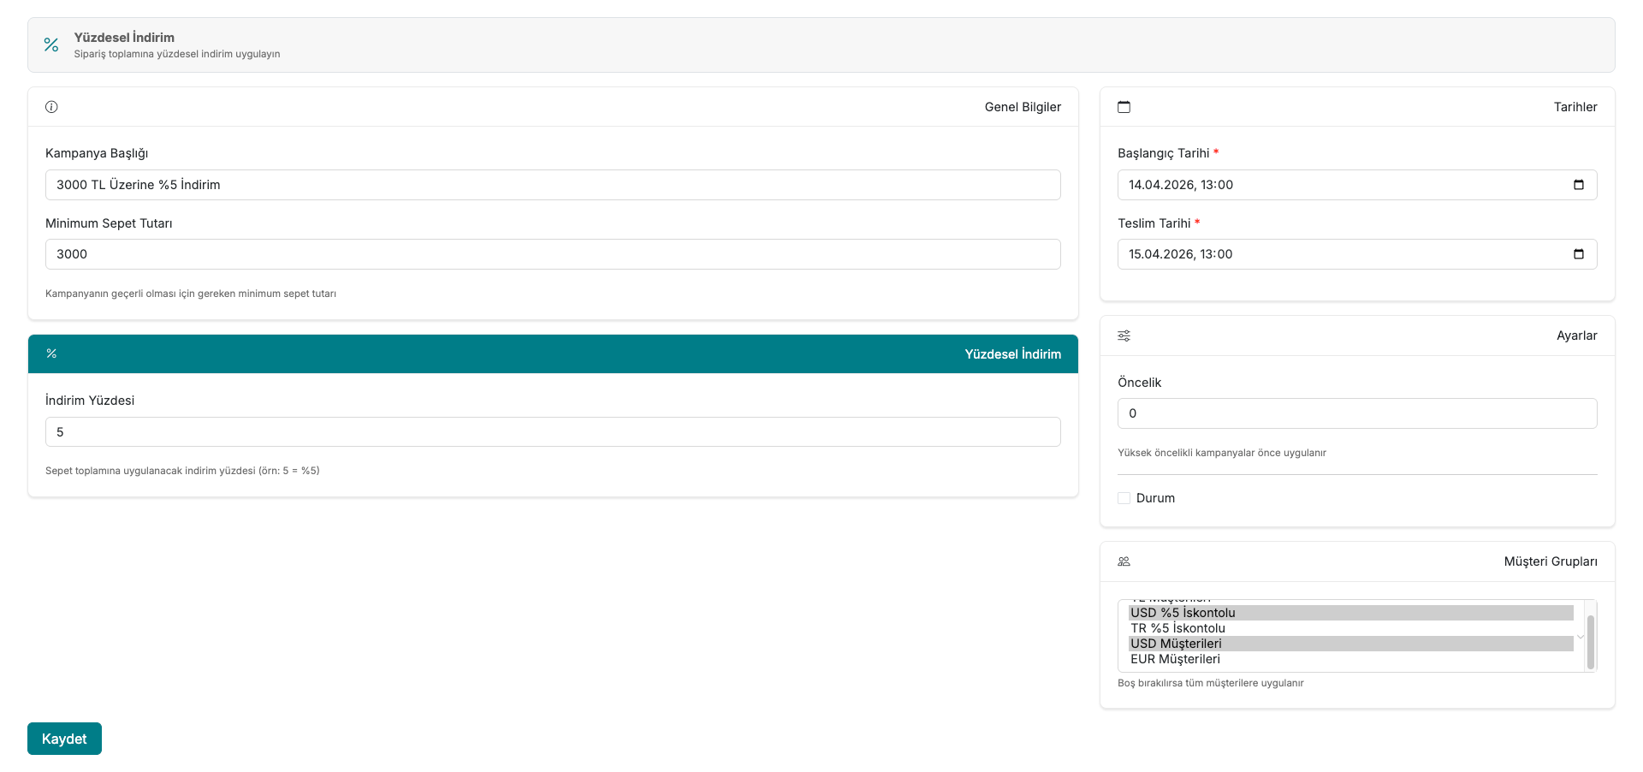Screen dimensions: 1643x772
Task: Click the Kaydet save button
Action: 64,739
